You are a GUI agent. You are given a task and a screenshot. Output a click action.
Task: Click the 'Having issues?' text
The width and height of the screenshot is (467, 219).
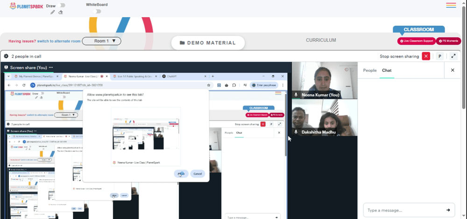click(x=22, y=41)
